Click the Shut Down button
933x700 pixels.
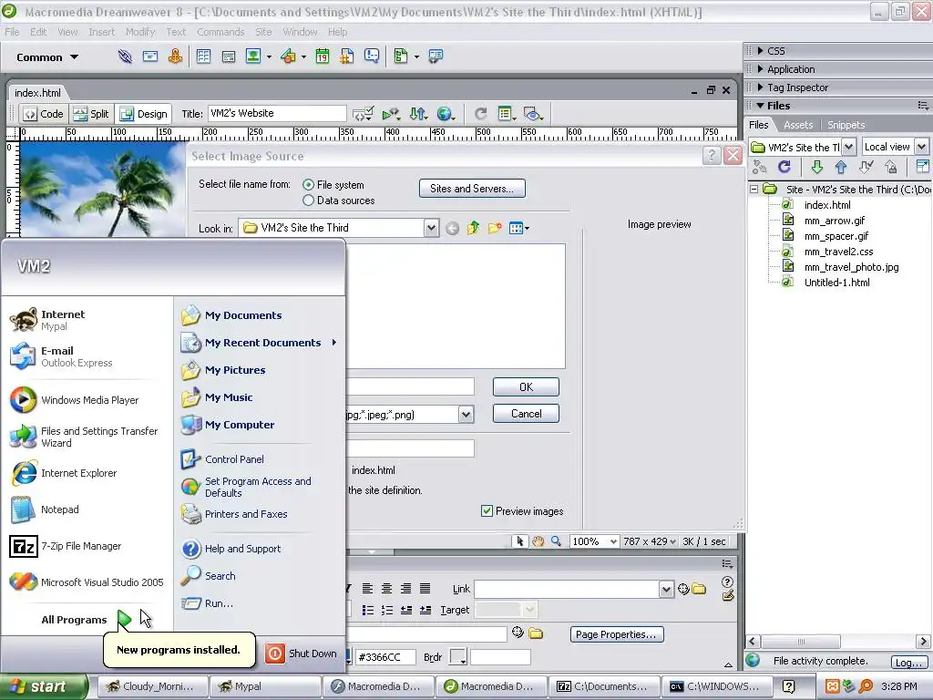pos(302,654)
